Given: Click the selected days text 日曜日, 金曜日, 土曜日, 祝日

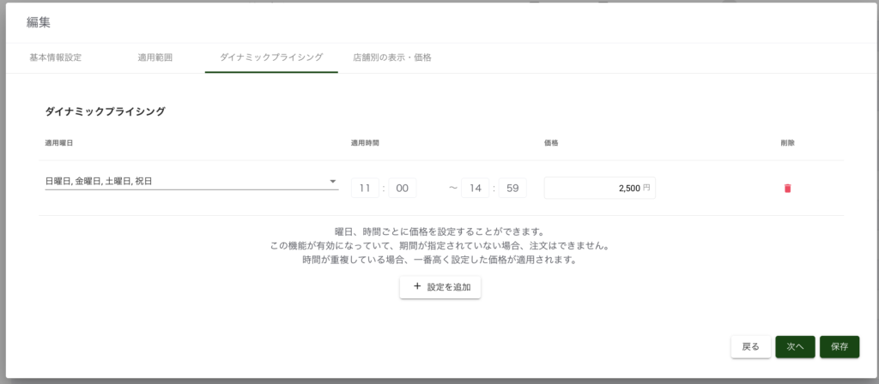Looking at the screenshot, I should coord(99,182).
